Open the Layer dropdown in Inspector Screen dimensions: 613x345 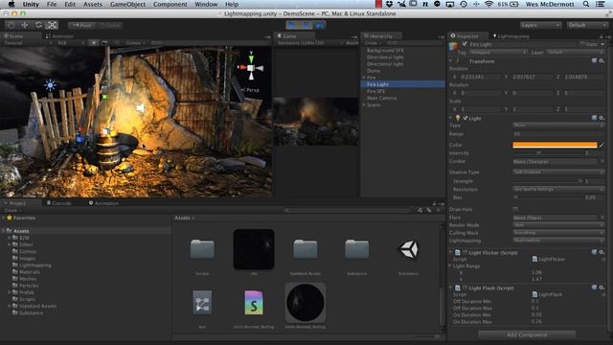[x=575, y=52]
